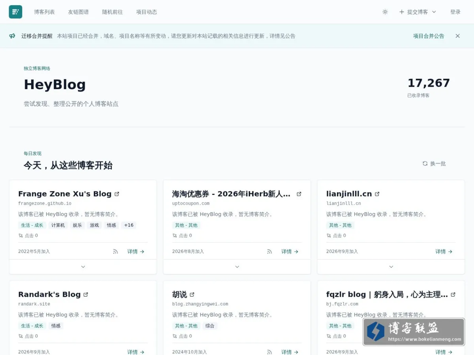
Task: Open external link icon for 海淘优惠券 blog
Action: (x=299, y=194)
